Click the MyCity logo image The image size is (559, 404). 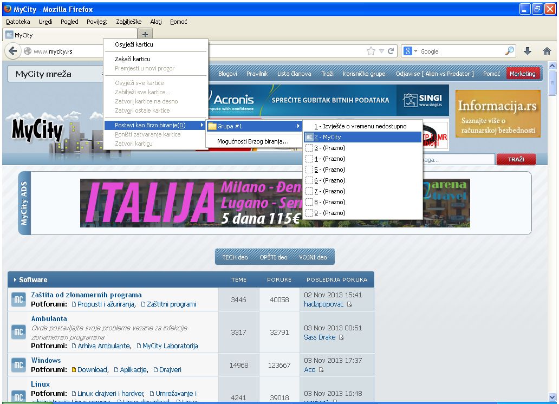(x=37, y=130)
